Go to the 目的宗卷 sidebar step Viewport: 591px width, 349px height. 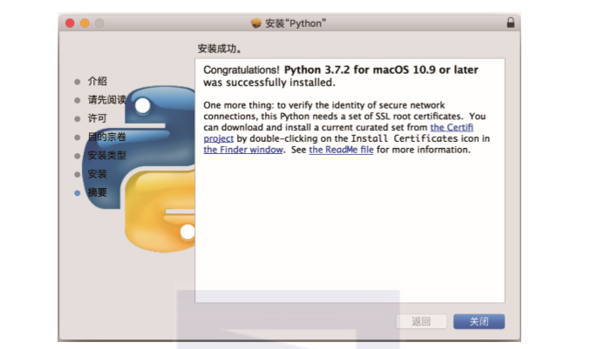coord(106,137)
